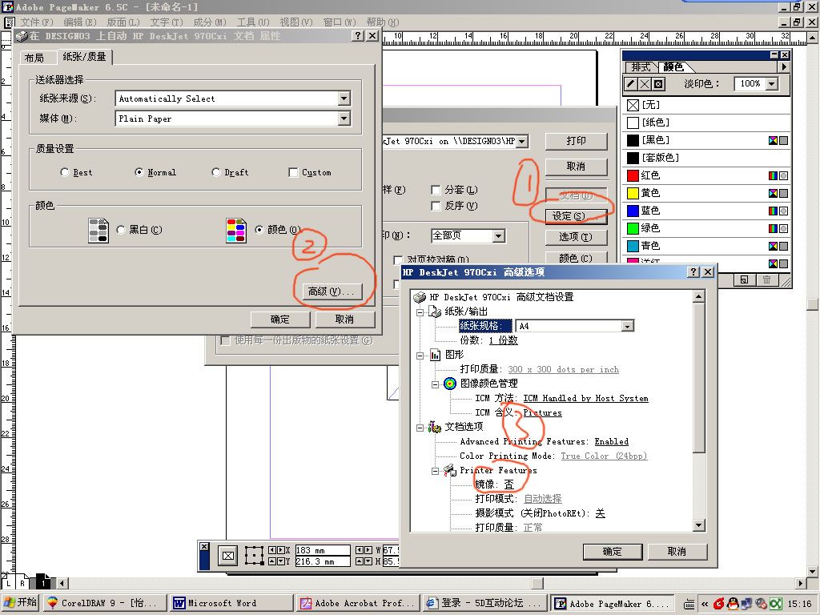820x615 pixels.
Task: Open the 纸张来源 Automatically Select dropdown
Action: tap(344, 98)
